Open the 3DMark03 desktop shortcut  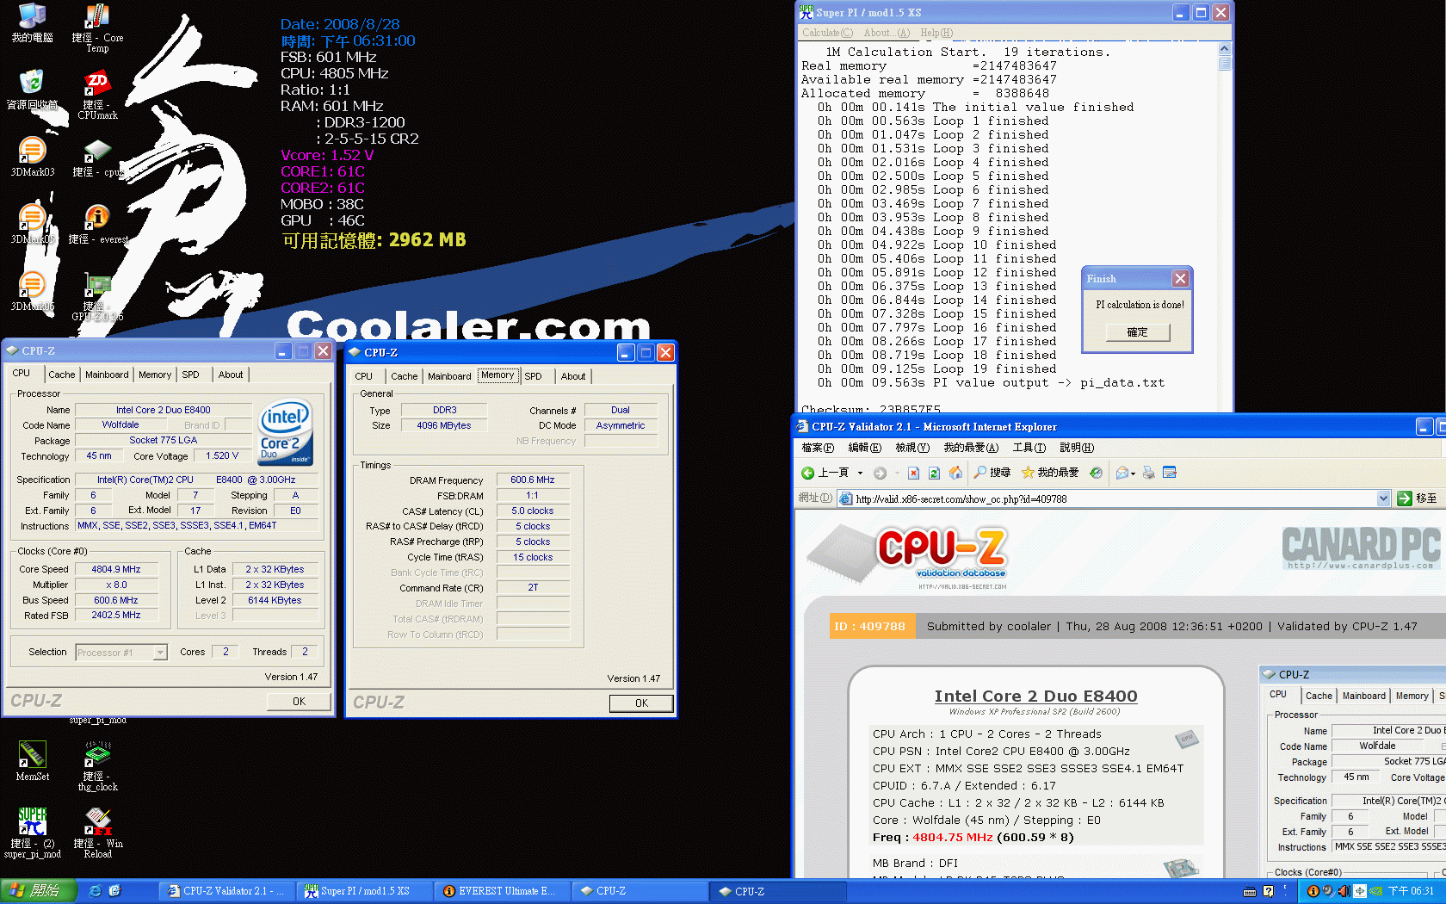[x=32, y=157]
